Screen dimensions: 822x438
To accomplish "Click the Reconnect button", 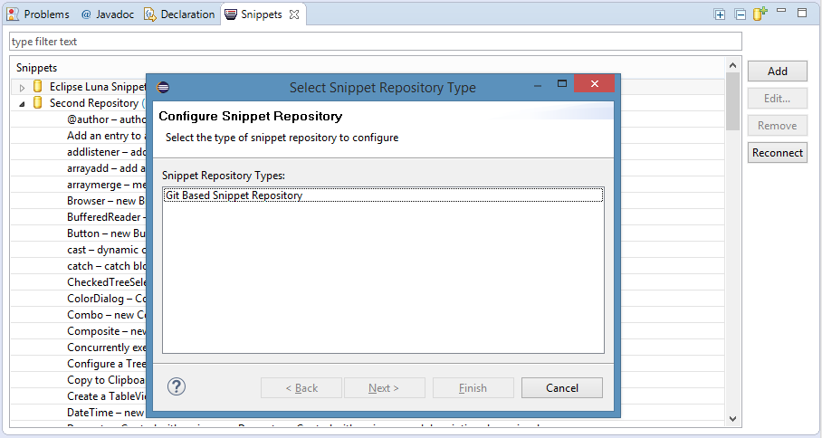I will tap(777, 153).
